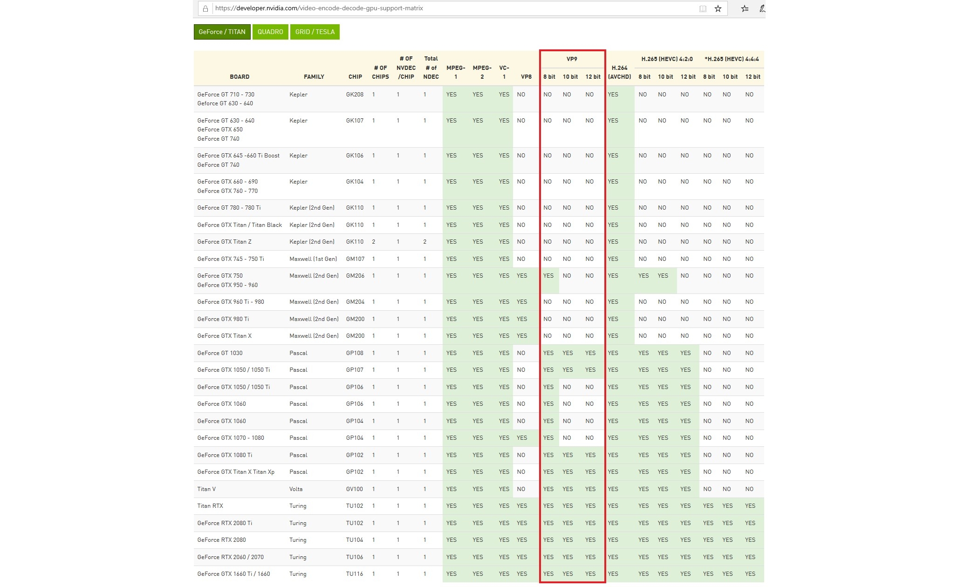Viewport: 958px width, 587px height.
Task: Click the TU104 chip cell
Action: pos(355,540)
